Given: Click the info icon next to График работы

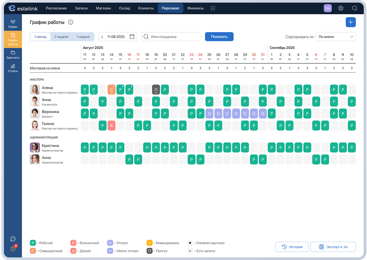Looking at the screenshot, I should pos(71,22).
